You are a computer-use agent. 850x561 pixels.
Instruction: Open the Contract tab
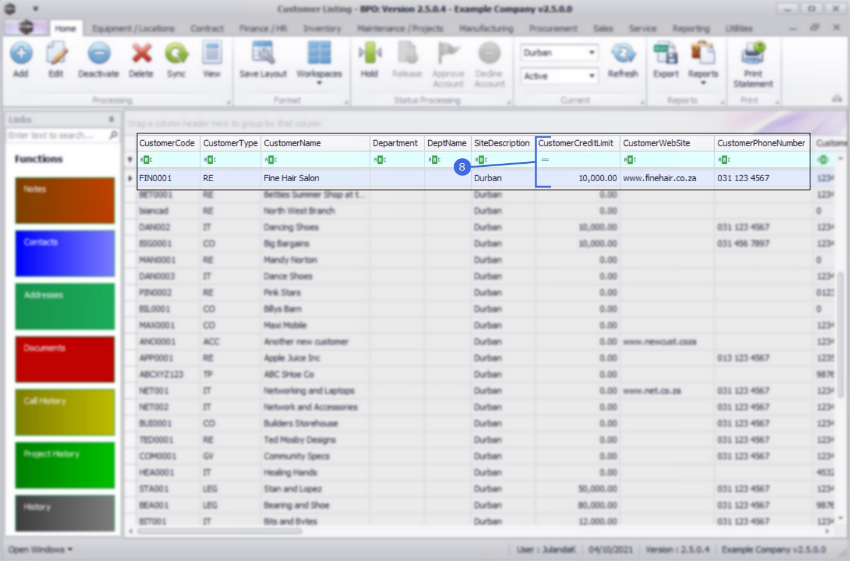click(207, 29)
